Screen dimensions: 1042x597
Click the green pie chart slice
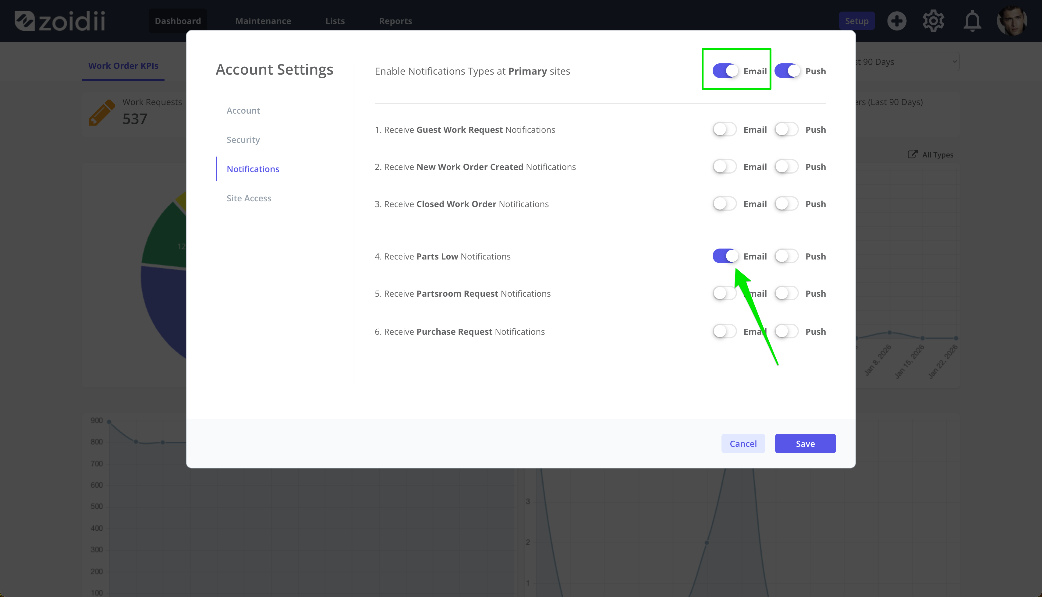click(x=166, y=238)
